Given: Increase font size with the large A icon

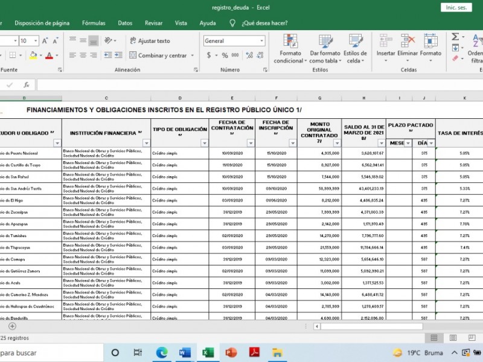Looking at the screenshot, I should point(45,40).
